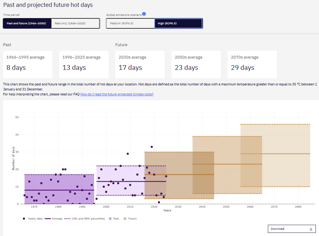Screen dimensions: 319x236
Task: Click the info icon beside Global emissions scenario
Action: pyautogui.click(x=144, y=14)
